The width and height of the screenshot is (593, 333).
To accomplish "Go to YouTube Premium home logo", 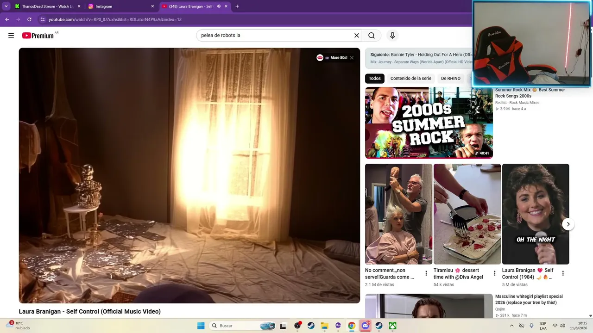I will coord(38,36).
